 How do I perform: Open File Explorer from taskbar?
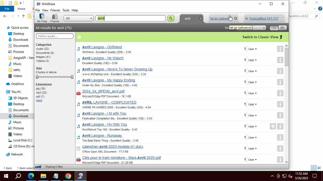(43, 176)
